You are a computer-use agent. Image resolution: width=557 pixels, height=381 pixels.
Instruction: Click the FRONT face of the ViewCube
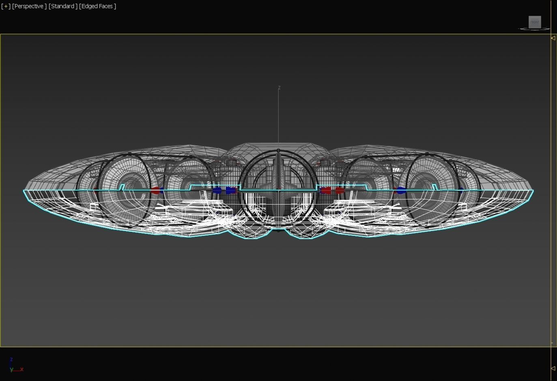pyautogui.click(x=535, y=22)
